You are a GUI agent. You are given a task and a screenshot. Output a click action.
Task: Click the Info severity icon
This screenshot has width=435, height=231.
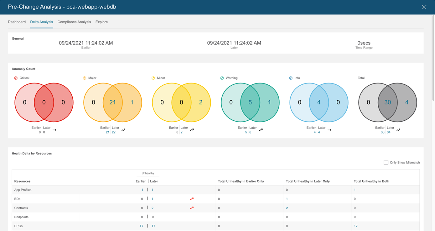coord(290,78)
